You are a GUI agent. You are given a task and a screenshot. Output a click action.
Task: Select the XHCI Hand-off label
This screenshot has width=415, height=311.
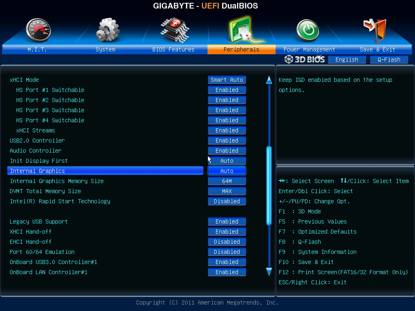pyautogui.click(x=30, y=232)
